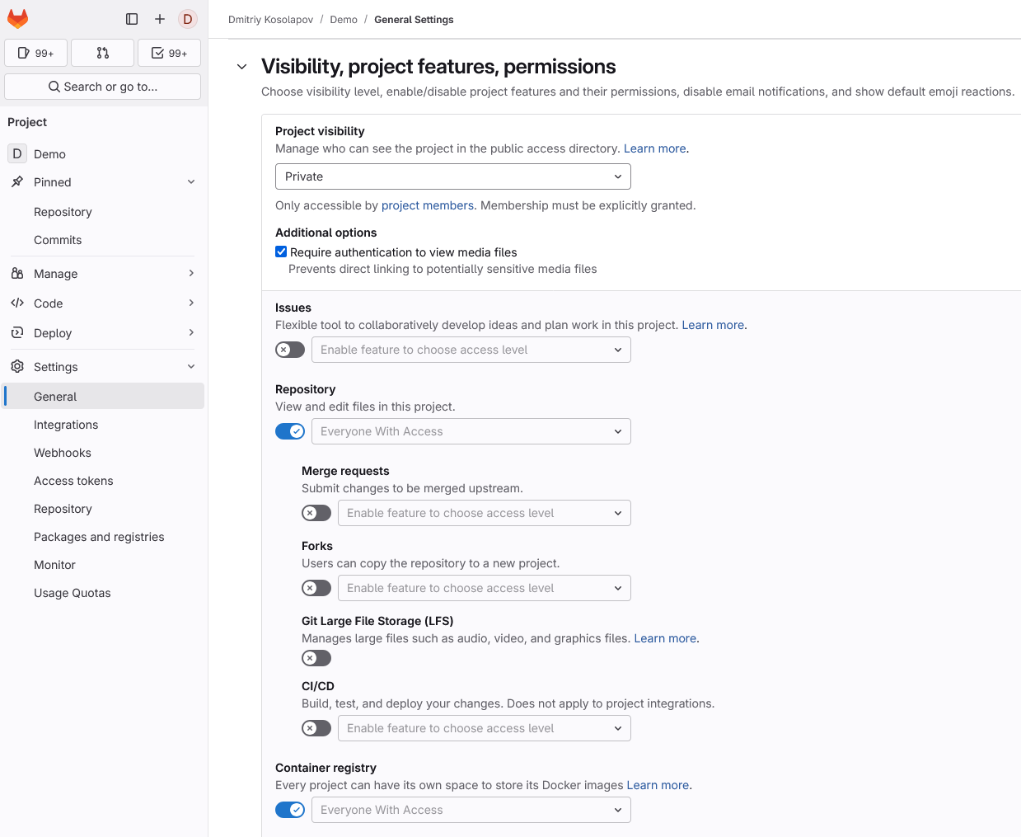Image resolution: width=1021 pixels, height=837 pixels.
Task: Uncheck Require authentication to view media files
Action: [281, 252]
